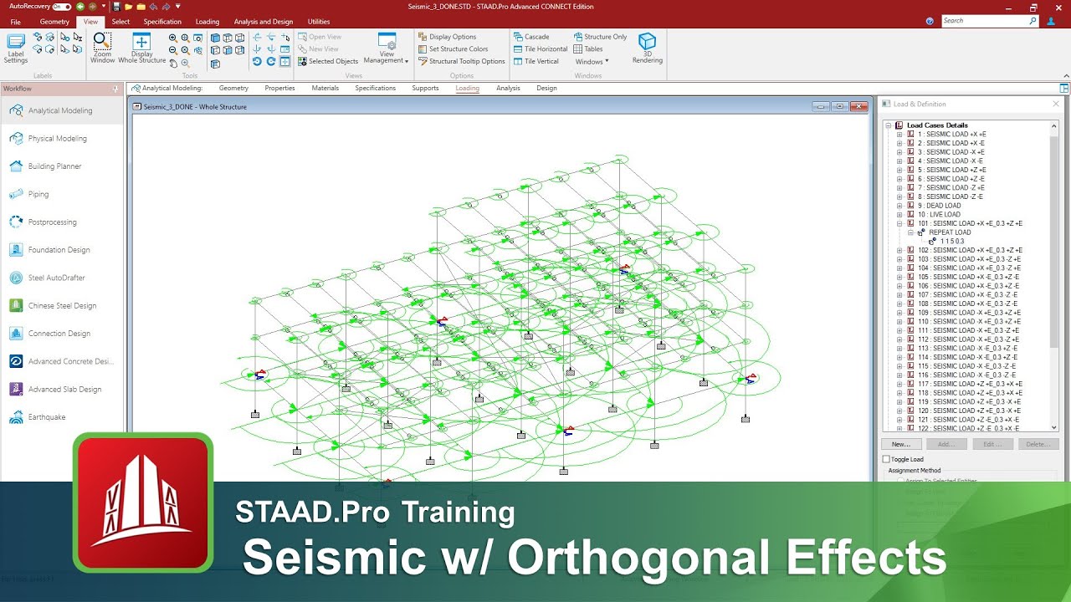Click in the Search box
Viewport: 1071px width, 602px height.
(x=989, y=21)
